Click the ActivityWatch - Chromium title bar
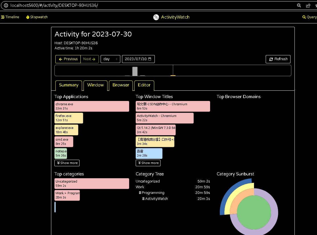Screen dimensions: 317x235 click(164, 118)
